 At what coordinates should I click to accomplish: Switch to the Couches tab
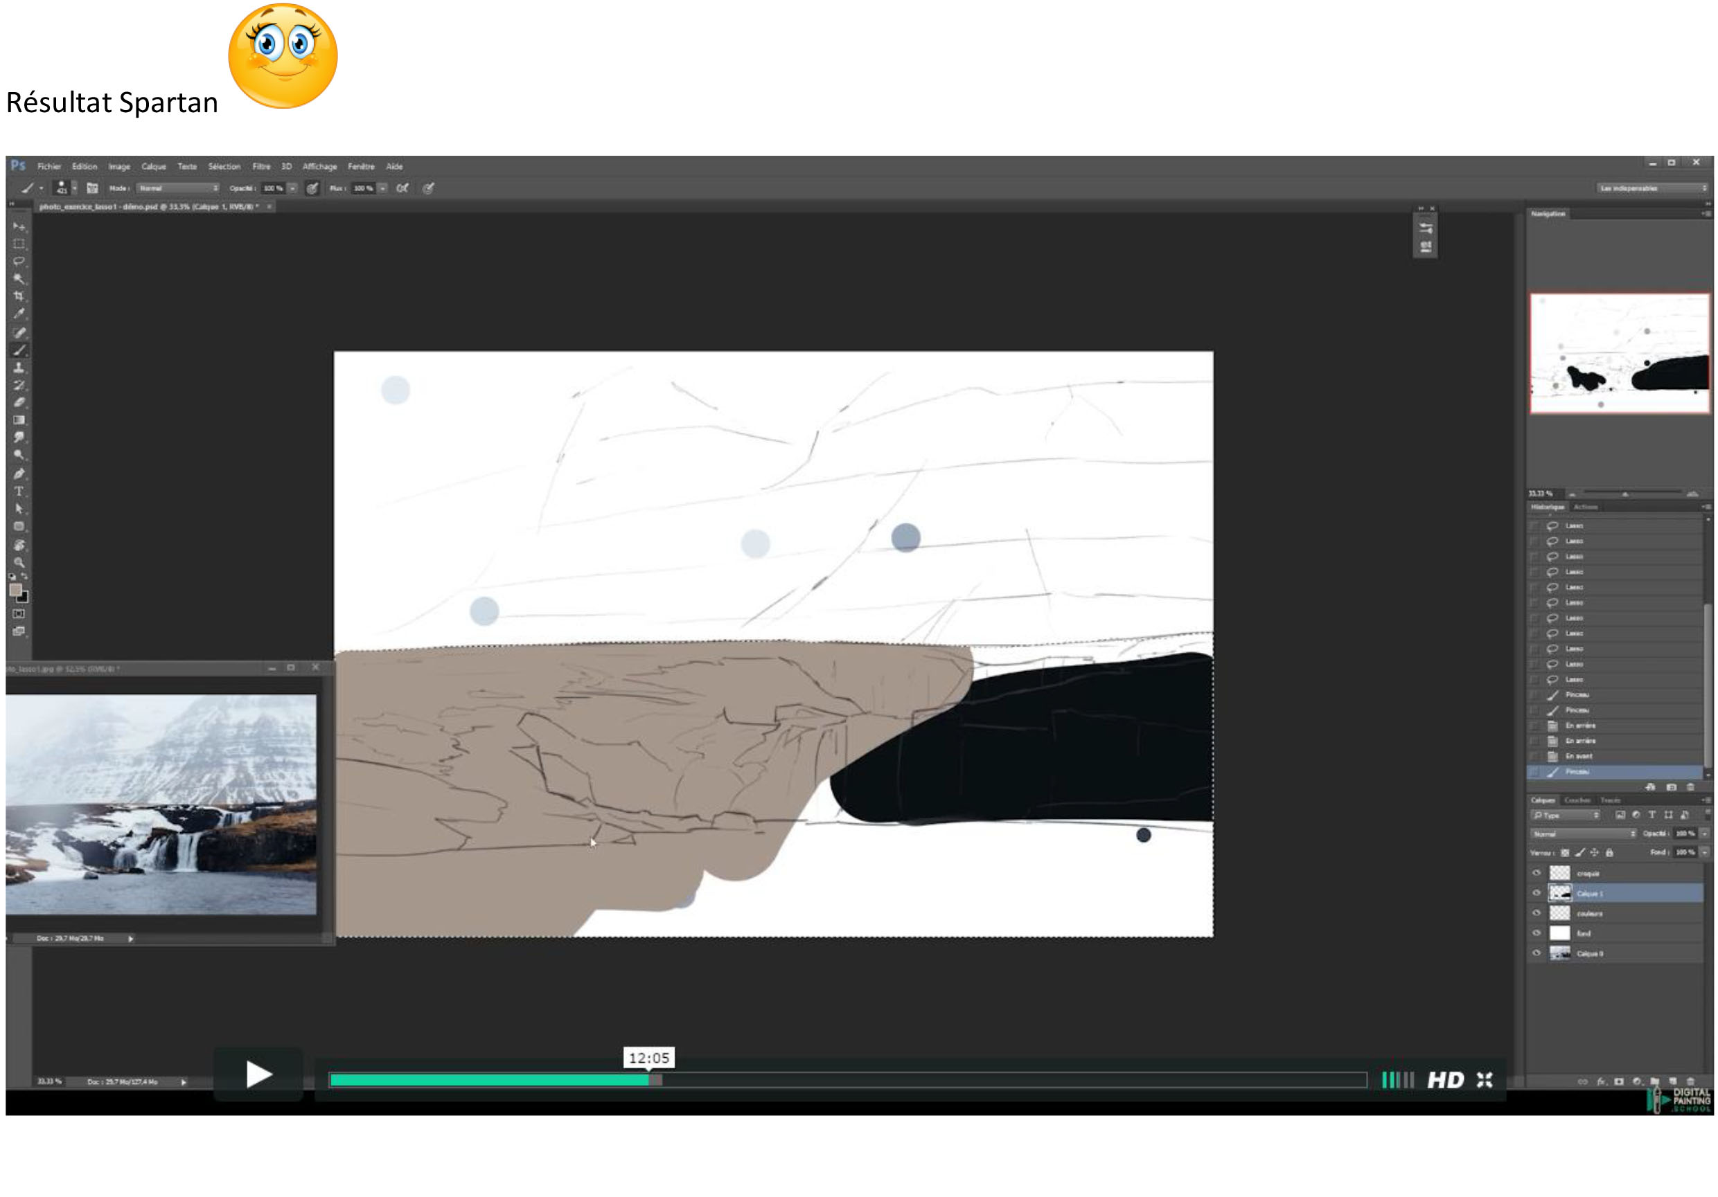[1577, 801]
